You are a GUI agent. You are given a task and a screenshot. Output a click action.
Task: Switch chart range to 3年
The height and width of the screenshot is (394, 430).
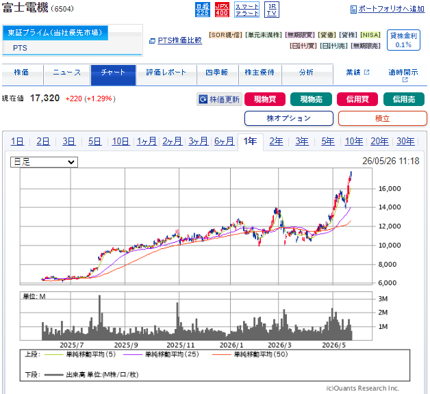click(x=302, y=142)
